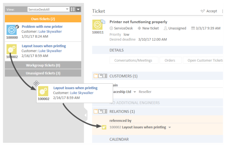Click the yellow arrow icon of ticket 100011
This screenshot has height=148, width=227.
[97, 25]
